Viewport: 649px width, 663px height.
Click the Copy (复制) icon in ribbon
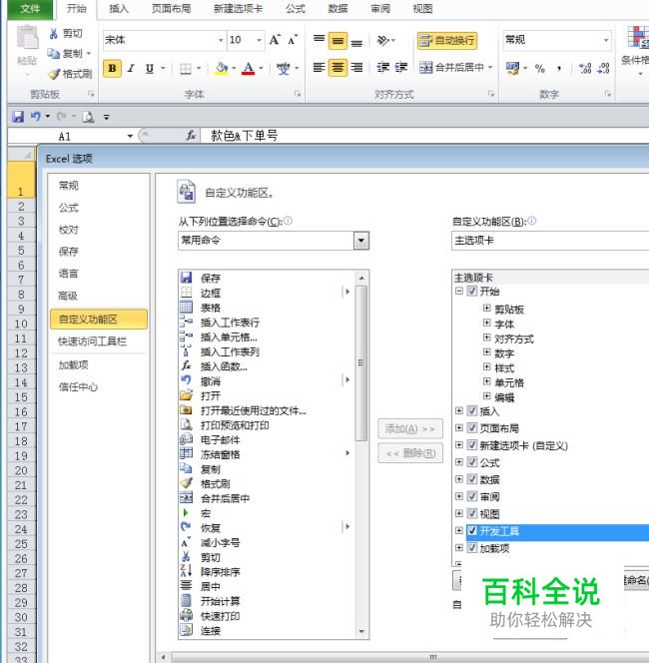tap(54, 54)
